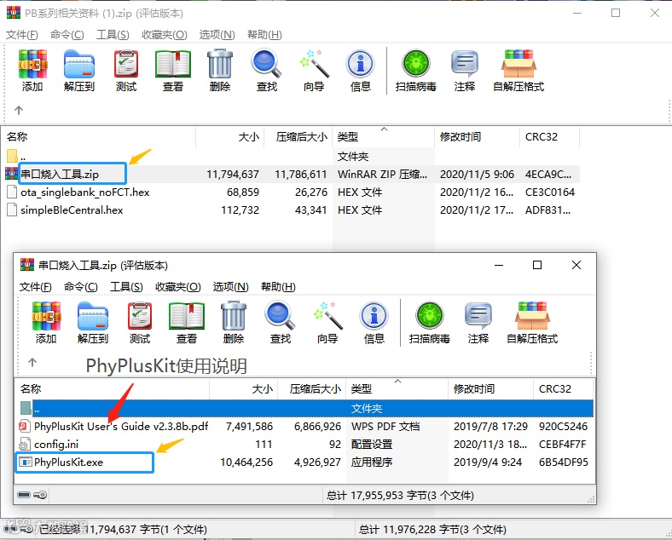Sort by 名称 column in 串口烧入工具.zip window
672x540 pixels.
[113, 389]
